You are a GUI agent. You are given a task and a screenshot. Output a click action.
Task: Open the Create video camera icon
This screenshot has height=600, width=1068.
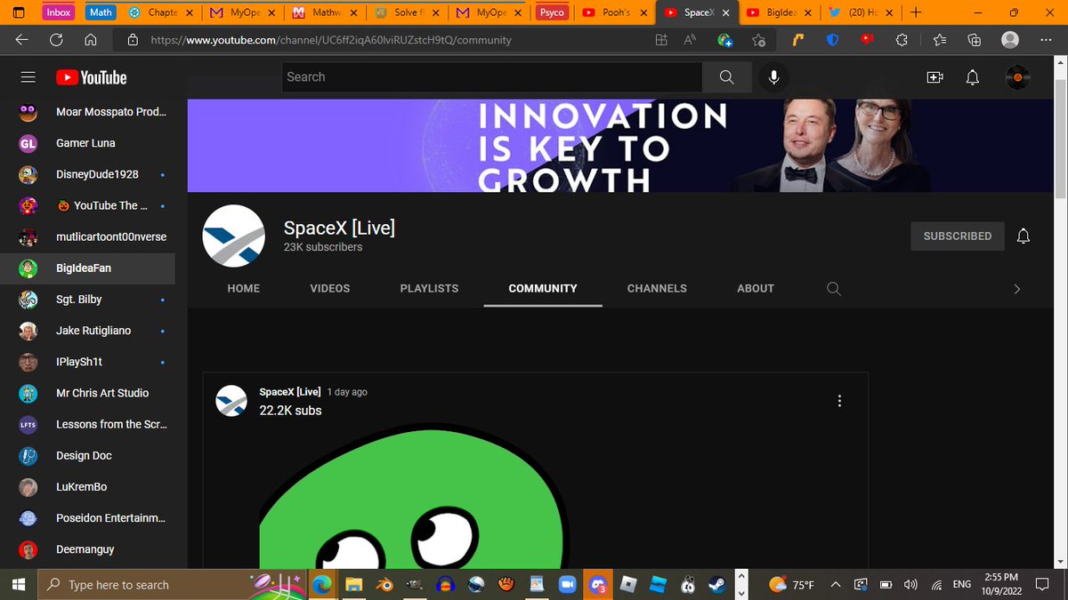tap(934, 77)
